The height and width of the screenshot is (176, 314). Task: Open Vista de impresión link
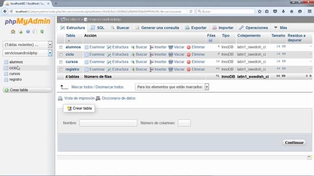pyautogui.click(x=79, y=98)
